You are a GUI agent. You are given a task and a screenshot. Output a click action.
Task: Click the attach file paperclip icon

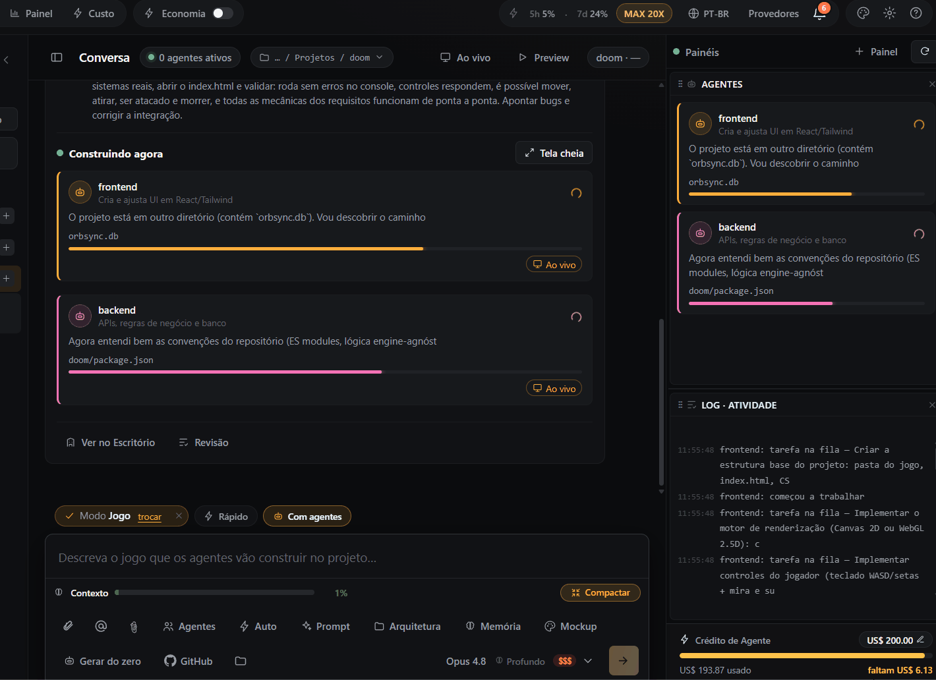pos(68,626)
